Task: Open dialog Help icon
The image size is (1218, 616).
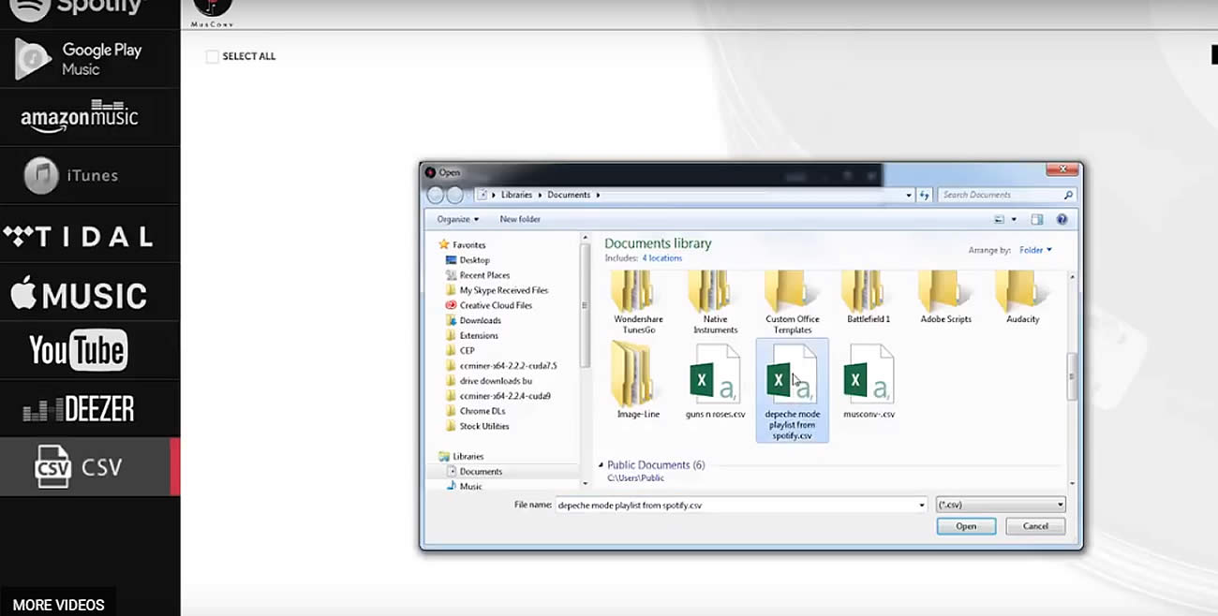Action: pyautogui.click(x=1062, y=219)
